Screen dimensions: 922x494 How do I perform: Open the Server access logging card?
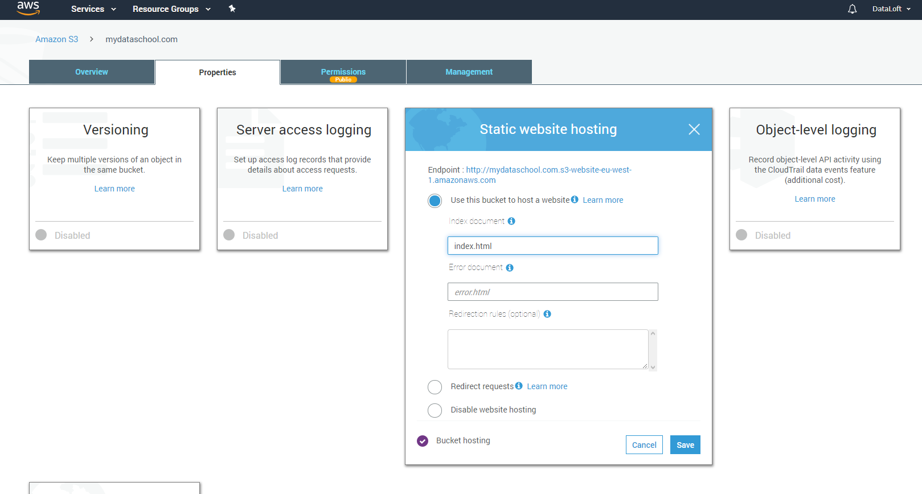[302, 179]
